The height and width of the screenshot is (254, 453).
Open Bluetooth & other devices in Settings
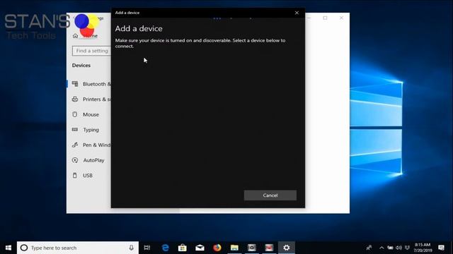pyautogui.click(x=96, y=84)
